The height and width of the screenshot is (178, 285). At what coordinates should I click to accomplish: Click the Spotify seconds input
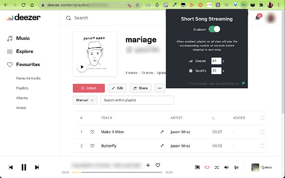216,71
